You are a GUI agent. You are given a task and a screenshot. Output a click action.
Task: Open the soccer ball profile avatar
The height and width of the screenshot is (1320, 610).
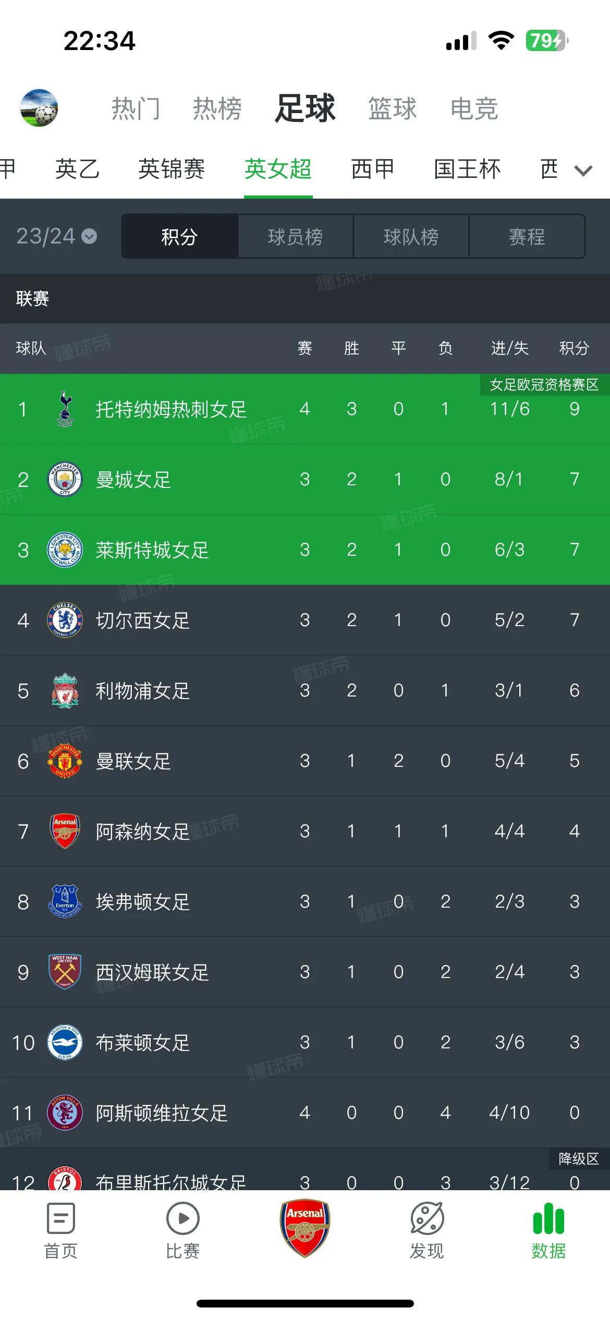(39, 108)
